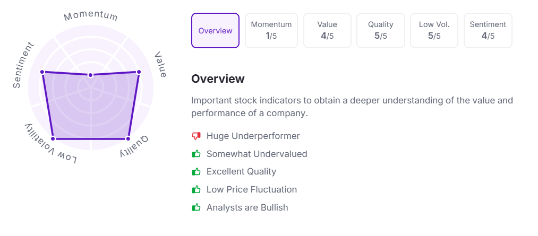The height and width of the screenshot is (236, 538).
Task: Click the Low Volatility point on radar chart
Action: [x=53, y=139]
